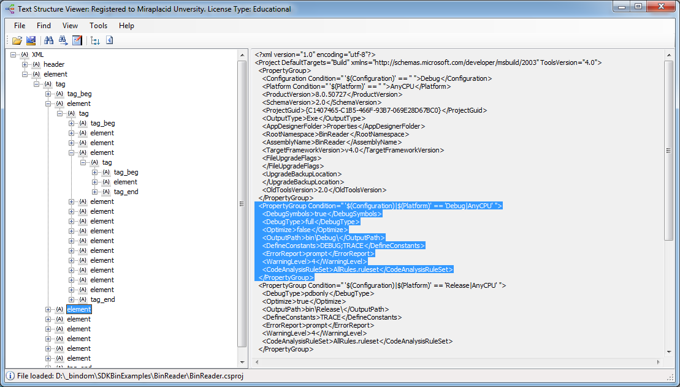Open the View menu

coord(70,26)
